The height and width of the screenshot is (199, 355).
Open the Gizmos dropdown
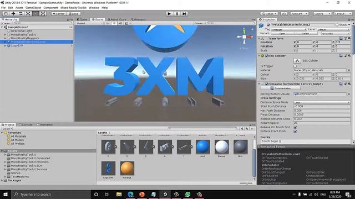[x=200, y=23]
